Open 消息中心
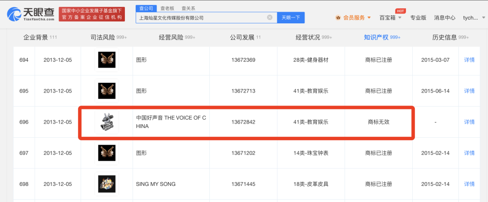This screenshot has height=202, width=488. (445, 18)
